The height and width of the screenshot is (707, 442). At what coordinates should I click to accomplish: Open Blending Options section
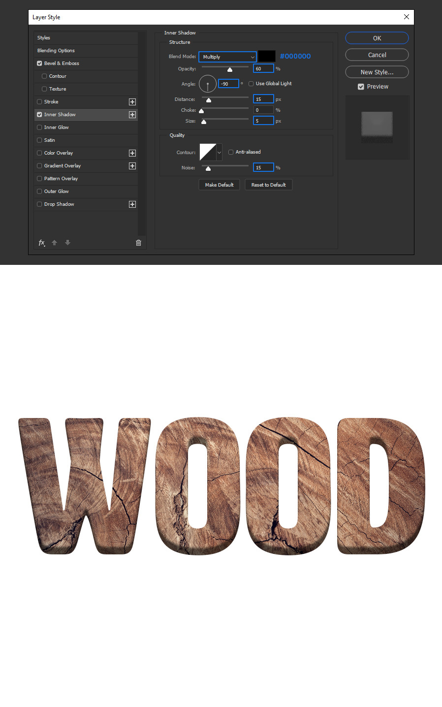(x=86, y=51)
